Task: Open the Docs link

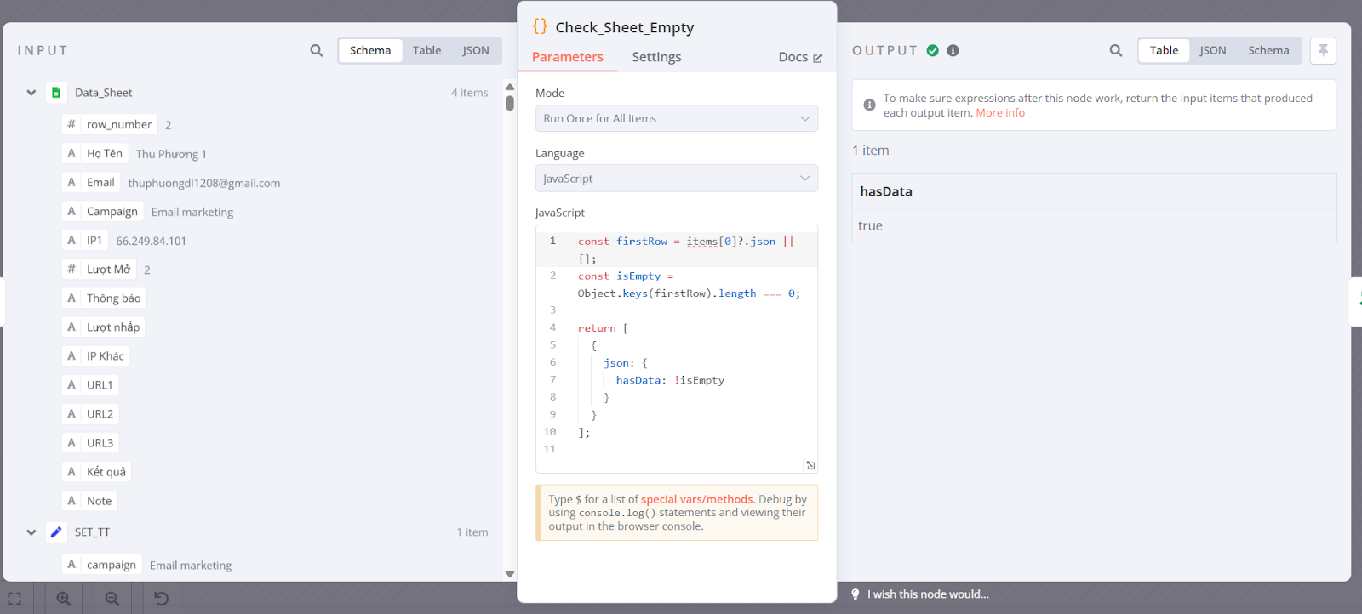Action: click(x=800, y=57)
